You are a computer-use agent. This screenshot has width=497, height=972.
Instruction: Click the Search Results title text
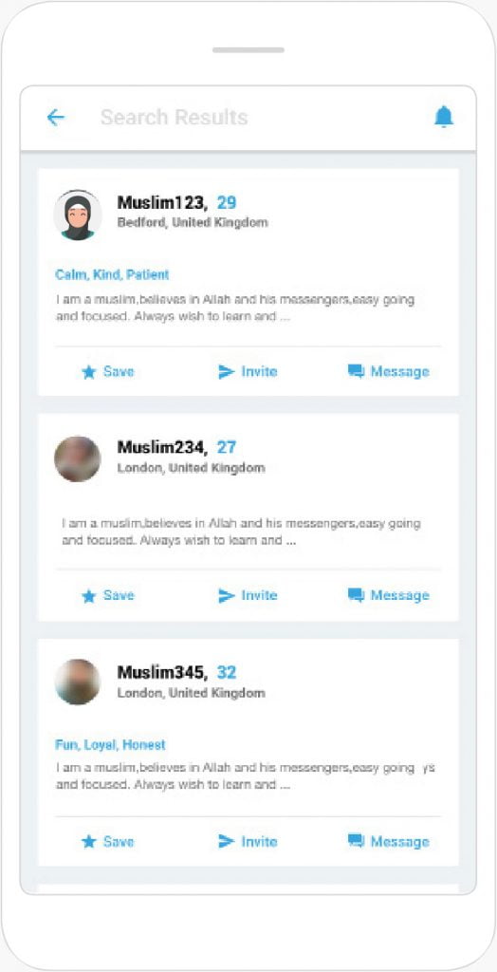pyautogui.click(x=175, y=117)
